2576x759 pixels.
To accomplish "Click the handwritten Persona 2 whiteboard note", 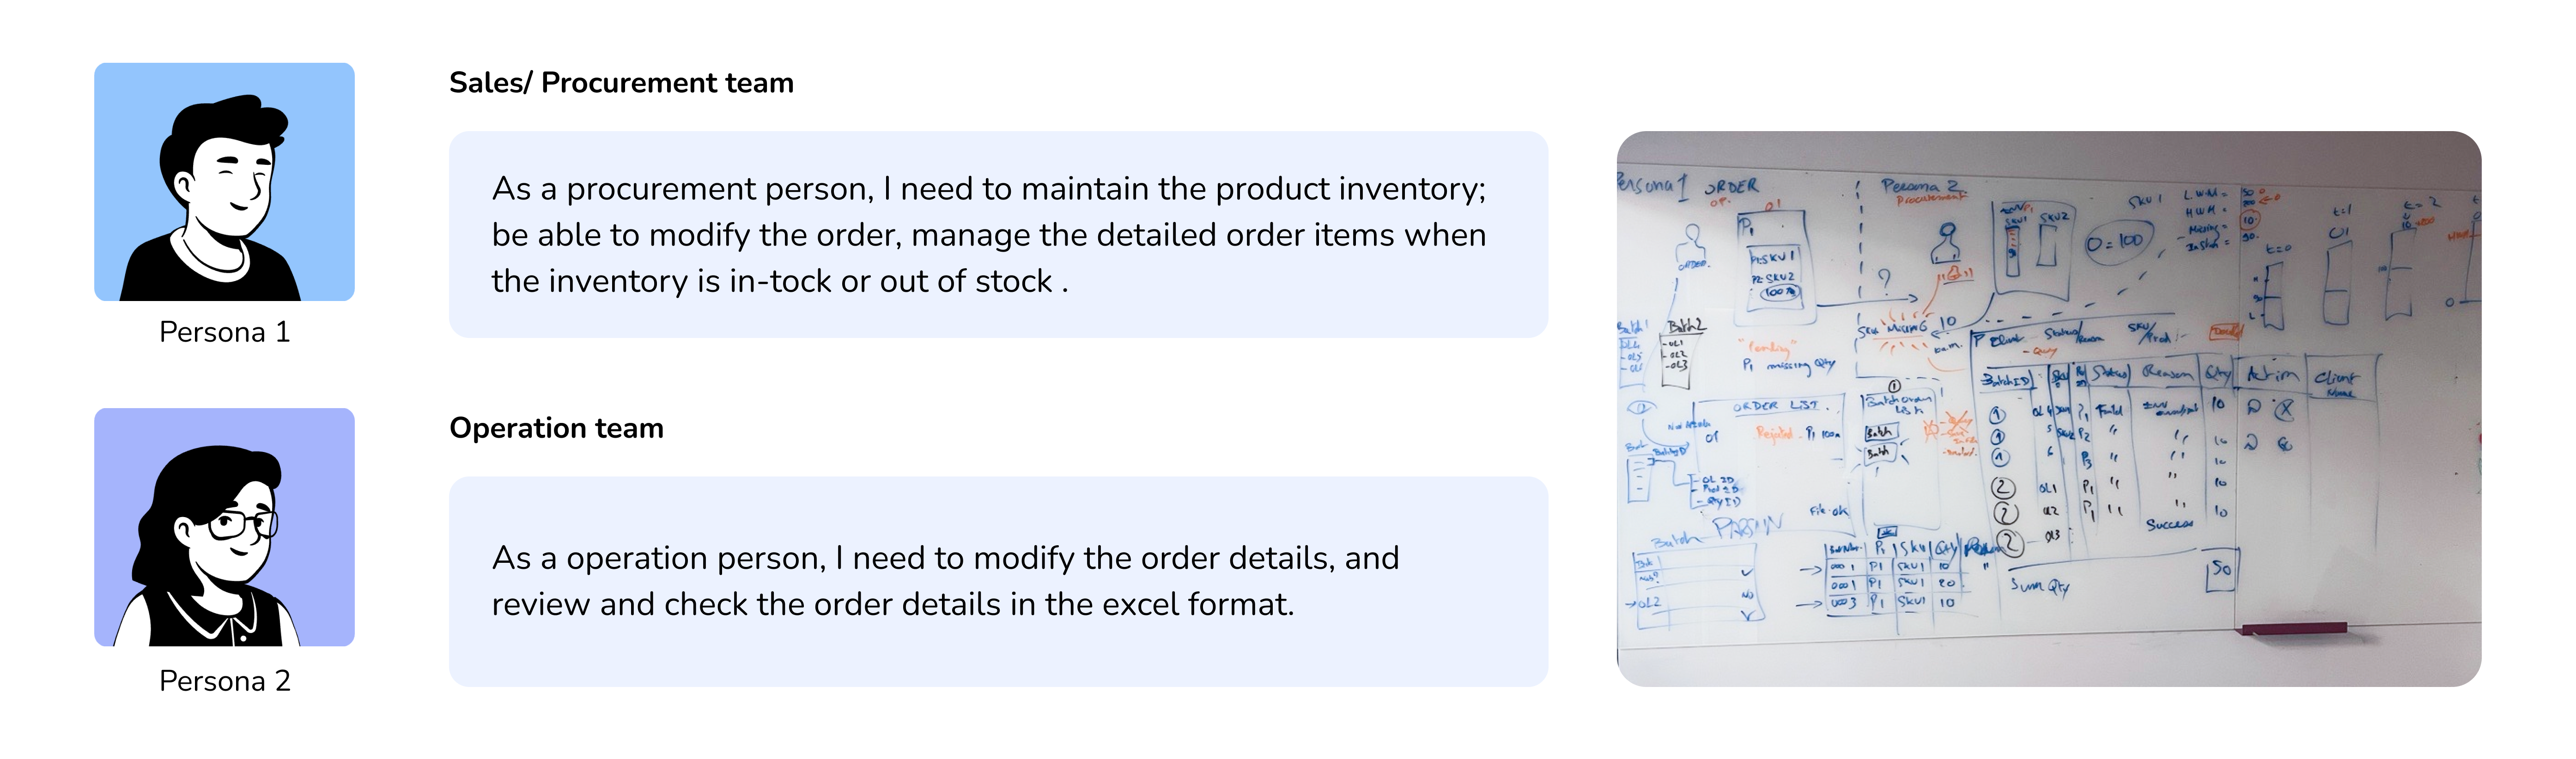I will 1919,186.
